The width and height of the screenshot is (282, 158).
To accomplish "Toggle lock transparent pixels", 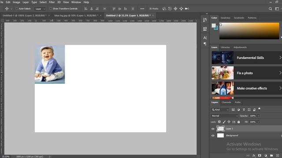I will [x=219, y=122].
